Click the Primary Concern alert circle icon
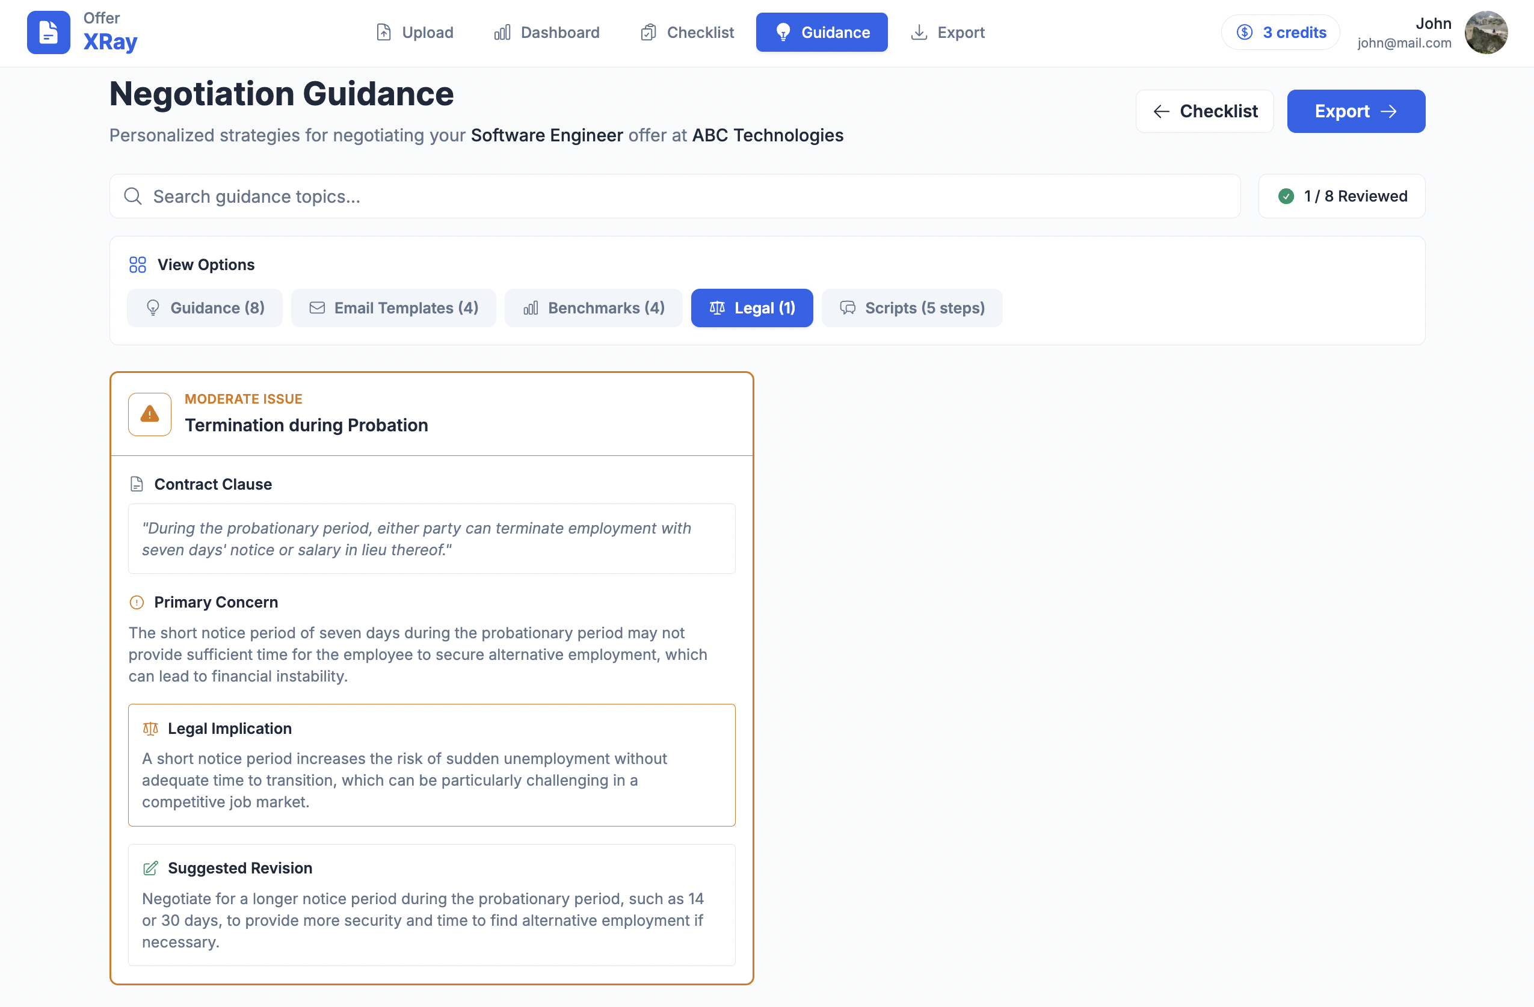 pyautogui.click(x=137, y=602)
